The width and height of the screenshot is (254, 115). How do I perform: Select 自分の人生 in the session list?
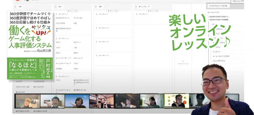[x=217, y=52]
